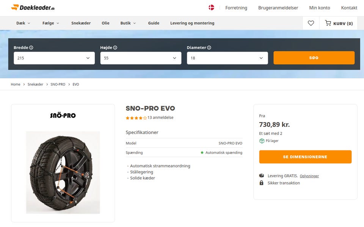Screen dimensions: 364x227
Task: Click the Diameter info icon
Action: (209, 48)
